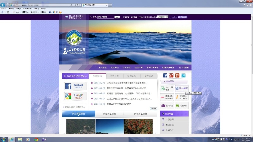Click the largest font size 'A' button
253x142 pixels.
coord(176,17)
